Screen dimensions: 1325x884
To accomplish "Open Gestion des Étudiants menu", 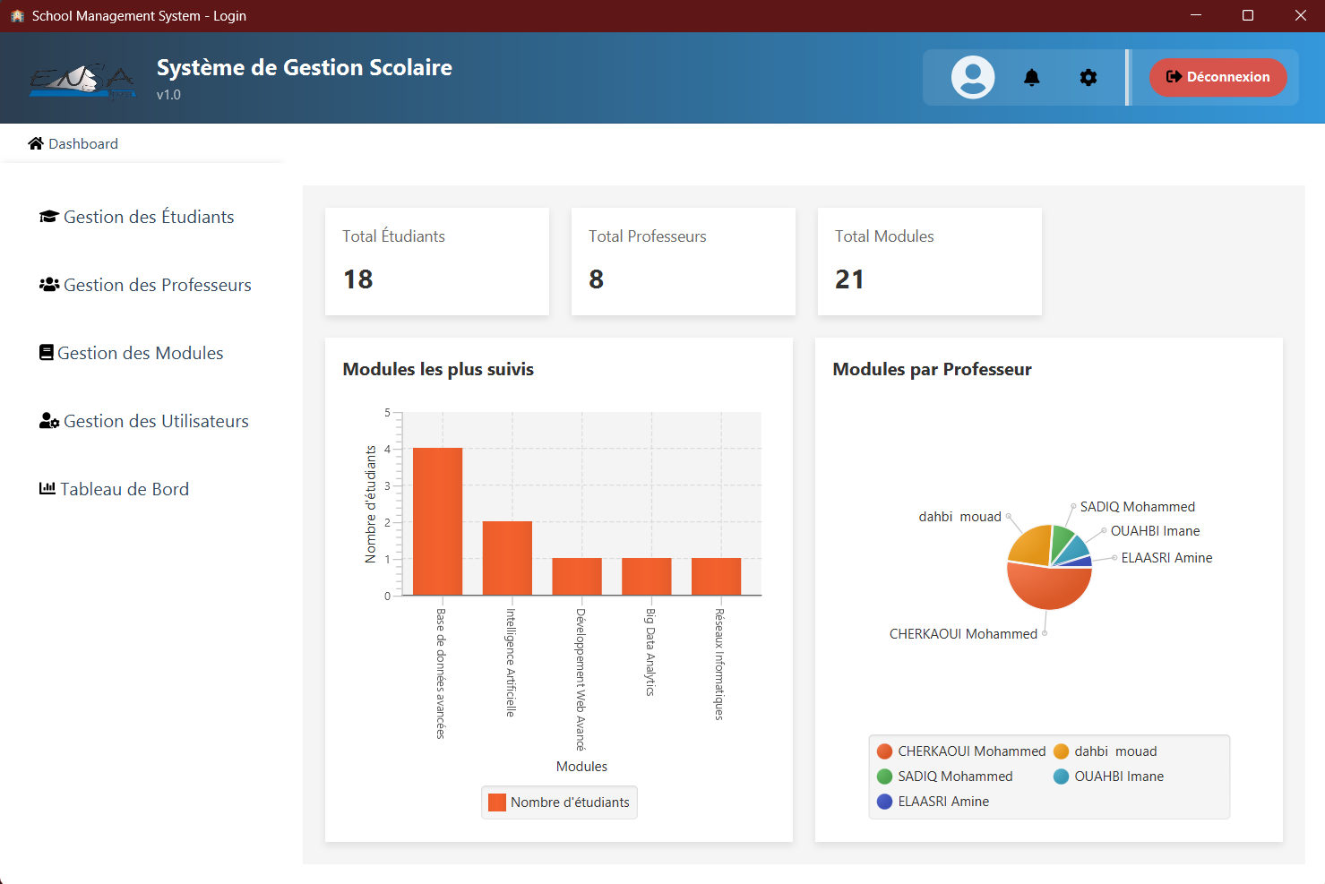I will tap(149, 217).
